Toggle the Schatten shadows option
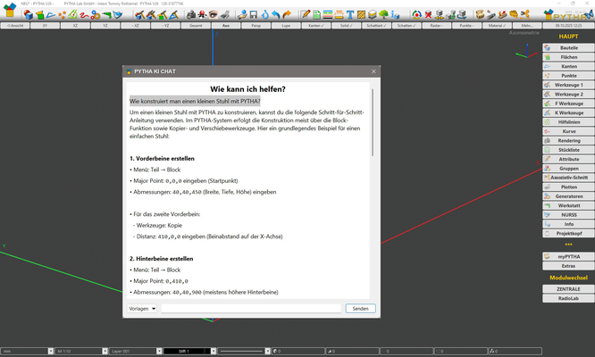Screen dimensions: 595x357 pos(406,26)
